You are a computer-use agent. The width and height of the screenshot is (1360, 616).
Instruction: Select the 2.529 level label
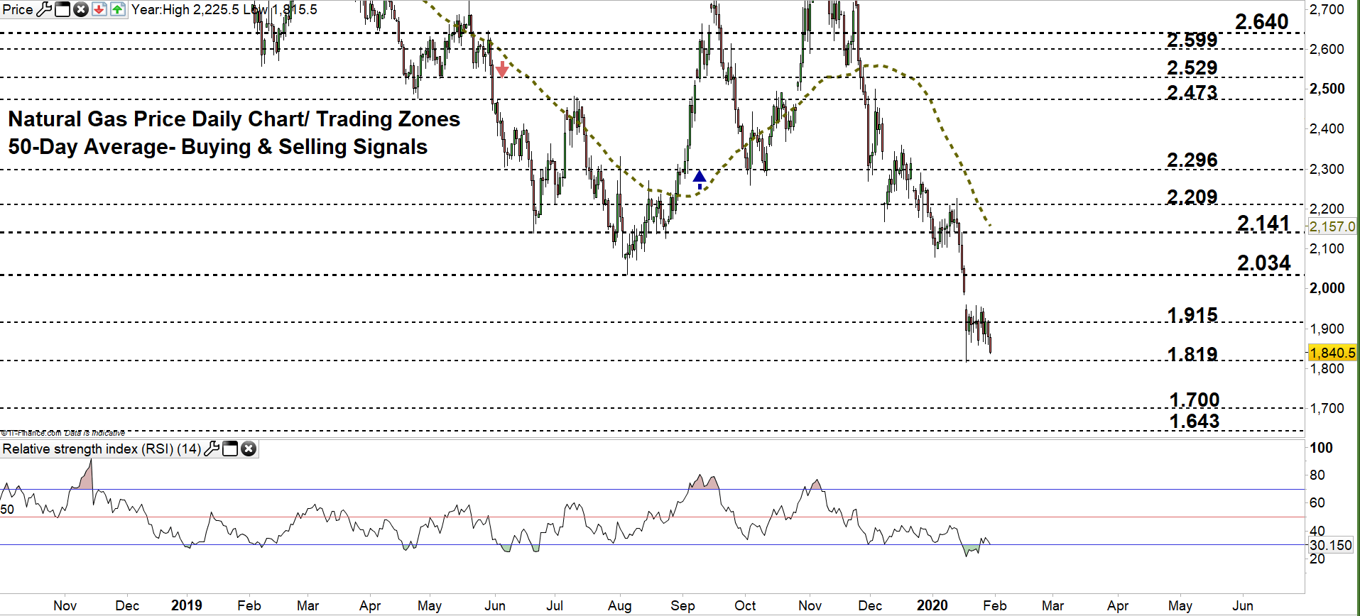(x=1192, y=68)
